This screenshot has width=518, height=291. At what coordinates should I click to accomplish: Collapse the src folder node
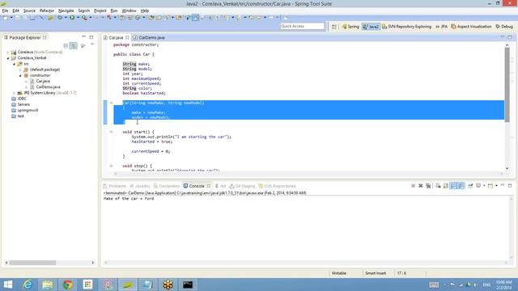click(x=15, y=64)
